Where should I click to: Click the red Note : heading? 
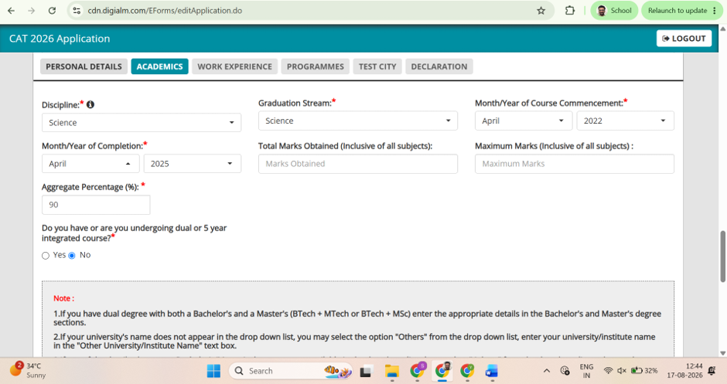63,298
